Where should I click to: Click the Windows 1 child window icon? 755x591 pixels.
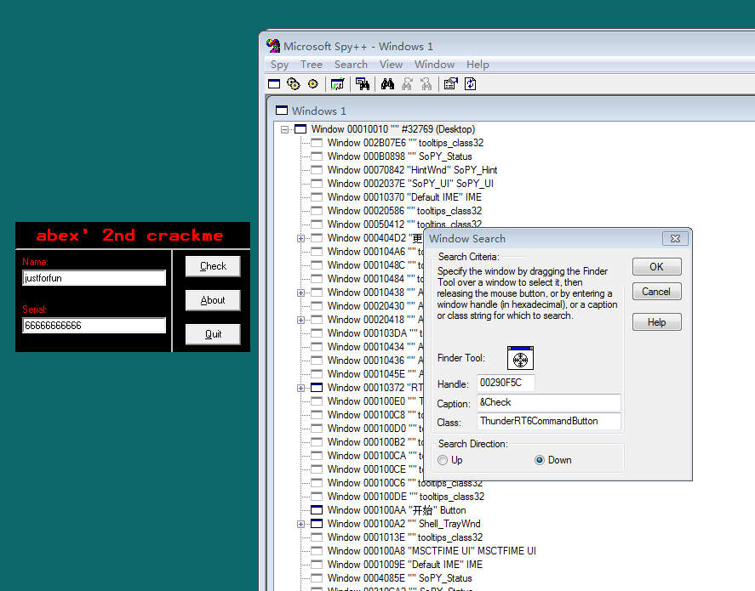coord(281,111)
